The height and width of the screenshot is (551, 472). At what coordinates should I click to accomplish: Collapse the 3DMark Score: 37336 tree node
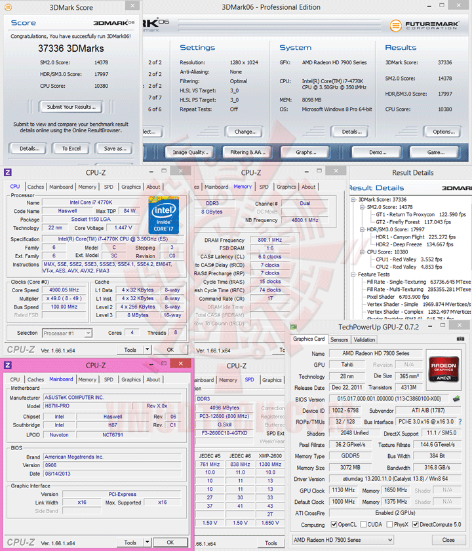coord(353,200)
